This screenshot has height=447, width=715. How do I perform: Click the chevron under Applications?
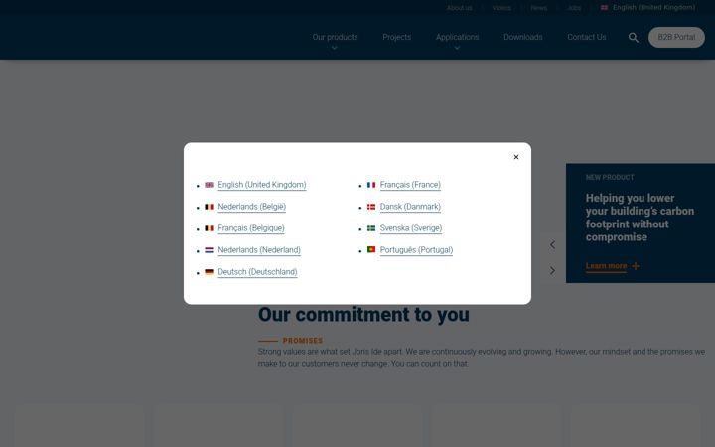click(457, 48)
